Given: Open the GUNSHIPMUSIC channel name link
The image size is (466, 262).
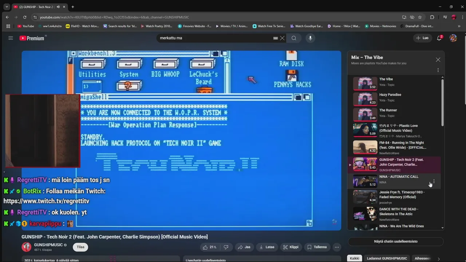Looking at the screenshot, I should pos(48,245).
